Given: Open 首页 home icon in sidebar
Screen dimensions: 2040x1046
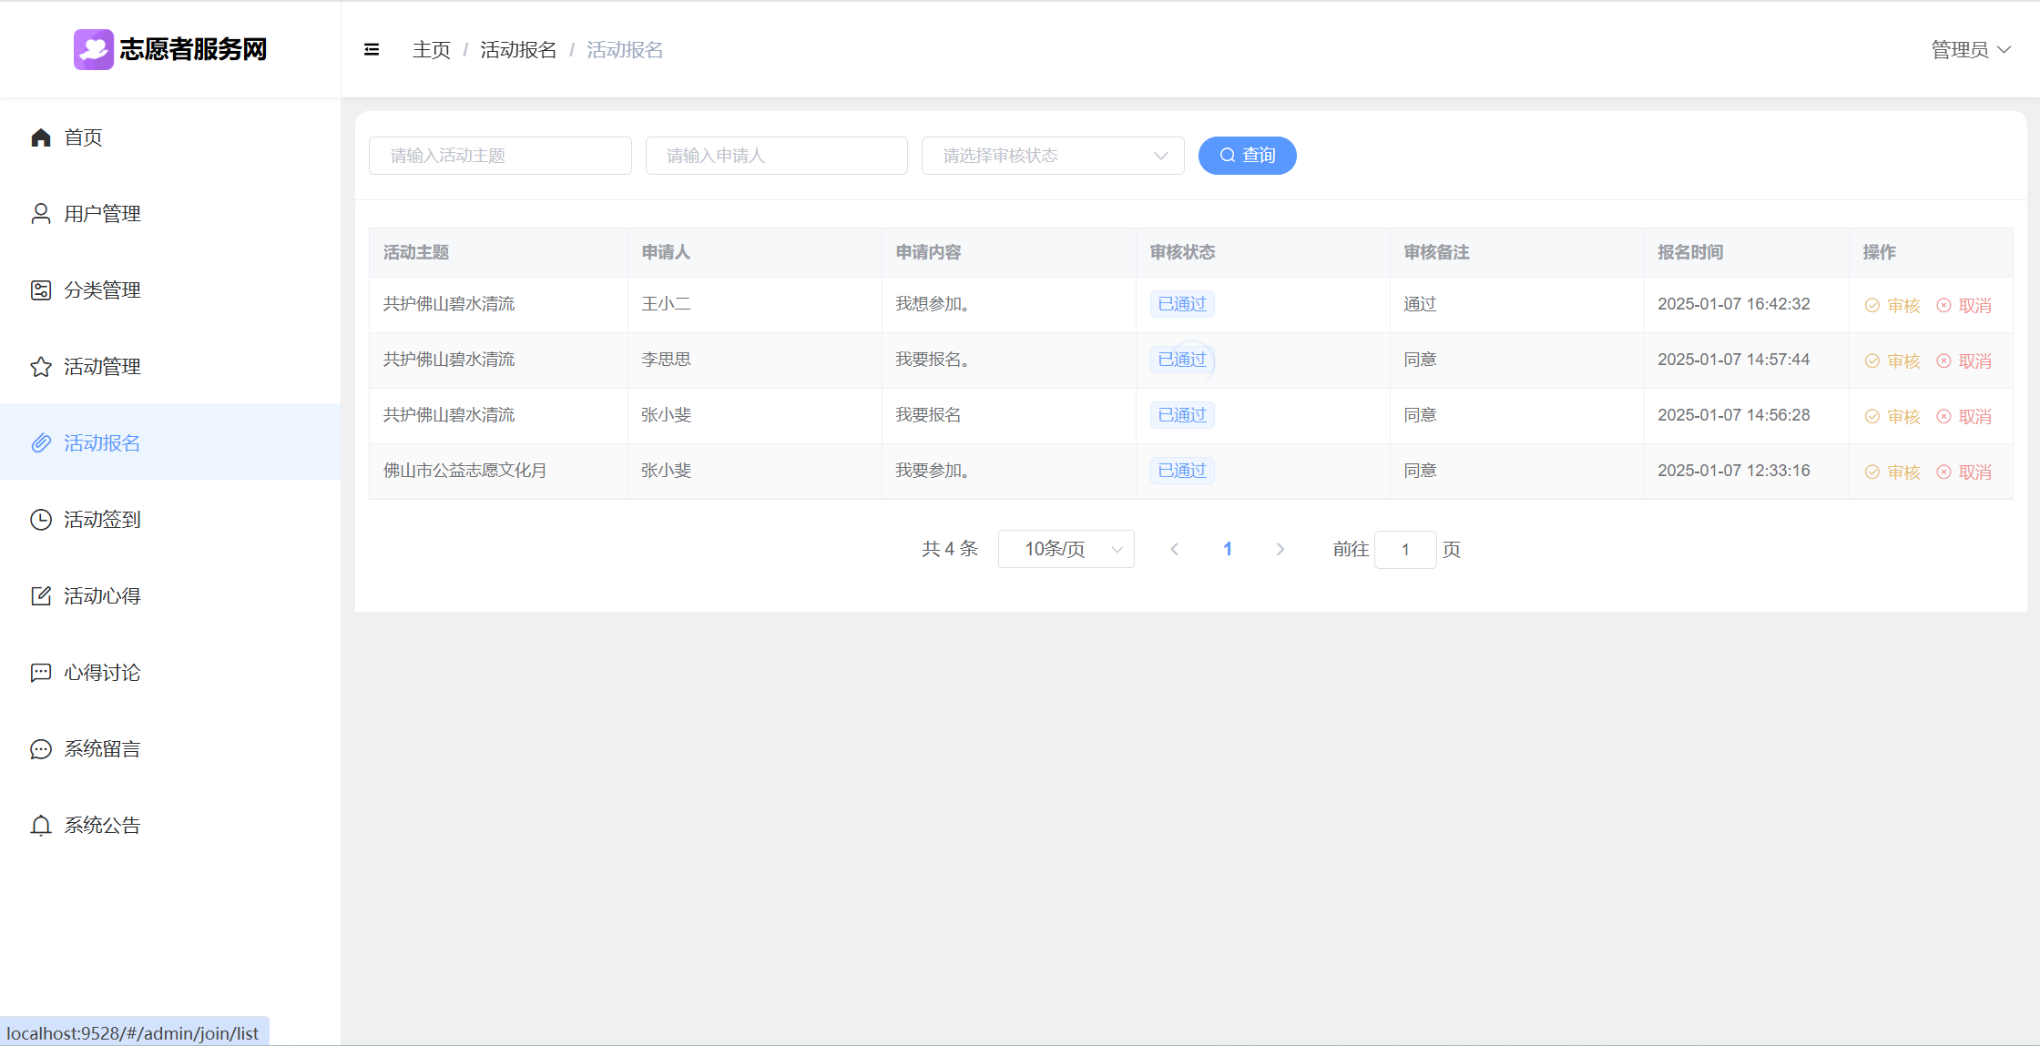Looking at the screenshot, I should [41, 137].
